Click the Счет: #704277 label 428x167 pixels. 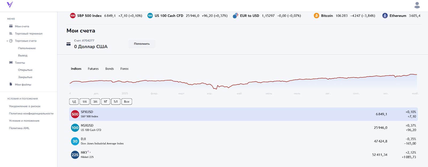[x=84, y=41]
